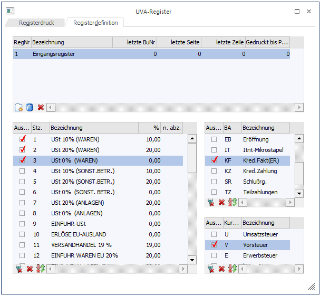Delete register using red X under register list
This screenshot has height=295, width=320.
click(x=41, y=107)
